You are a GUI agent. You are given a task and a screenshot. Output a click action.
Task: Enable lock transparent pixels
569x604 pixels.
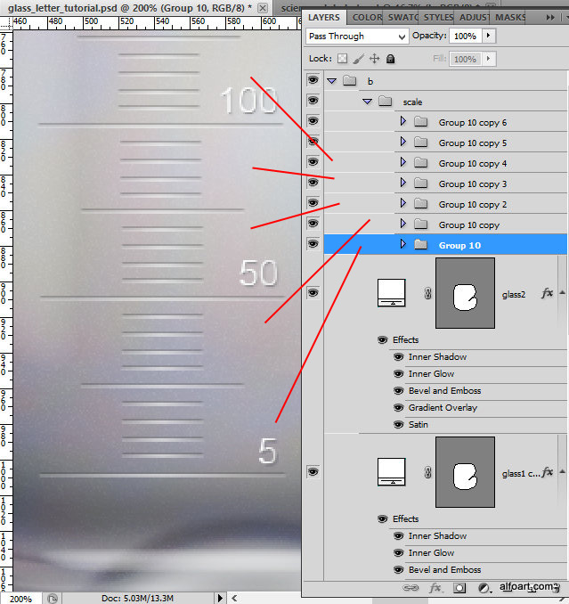[x=342, y=59]
